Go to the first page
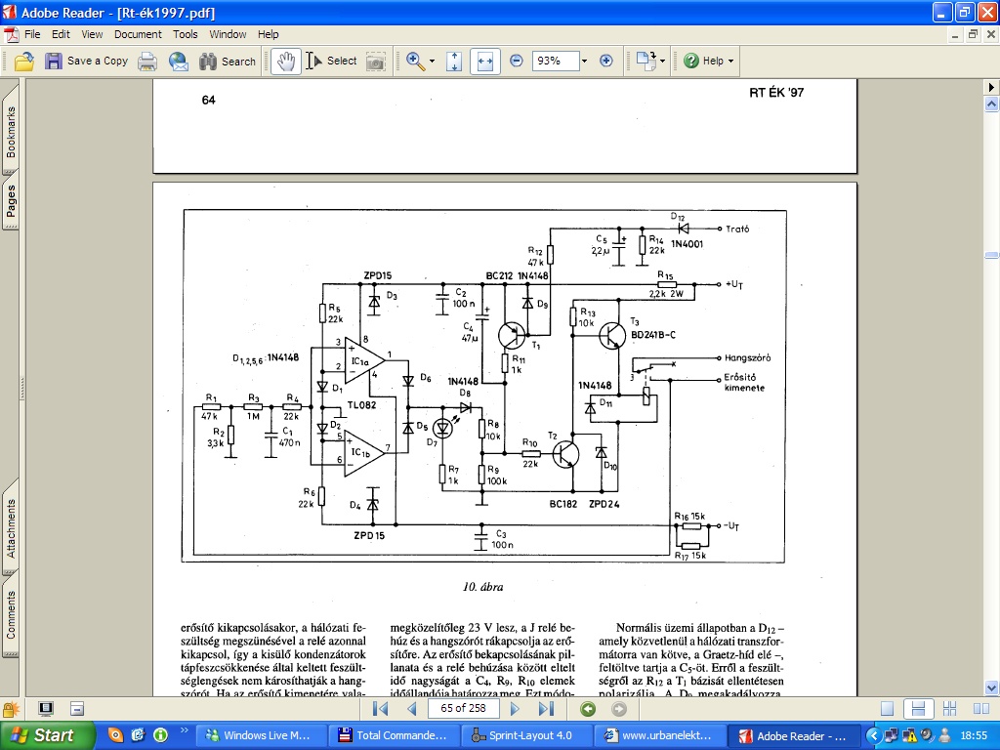Screen dimensions: 1000x750 380,709
